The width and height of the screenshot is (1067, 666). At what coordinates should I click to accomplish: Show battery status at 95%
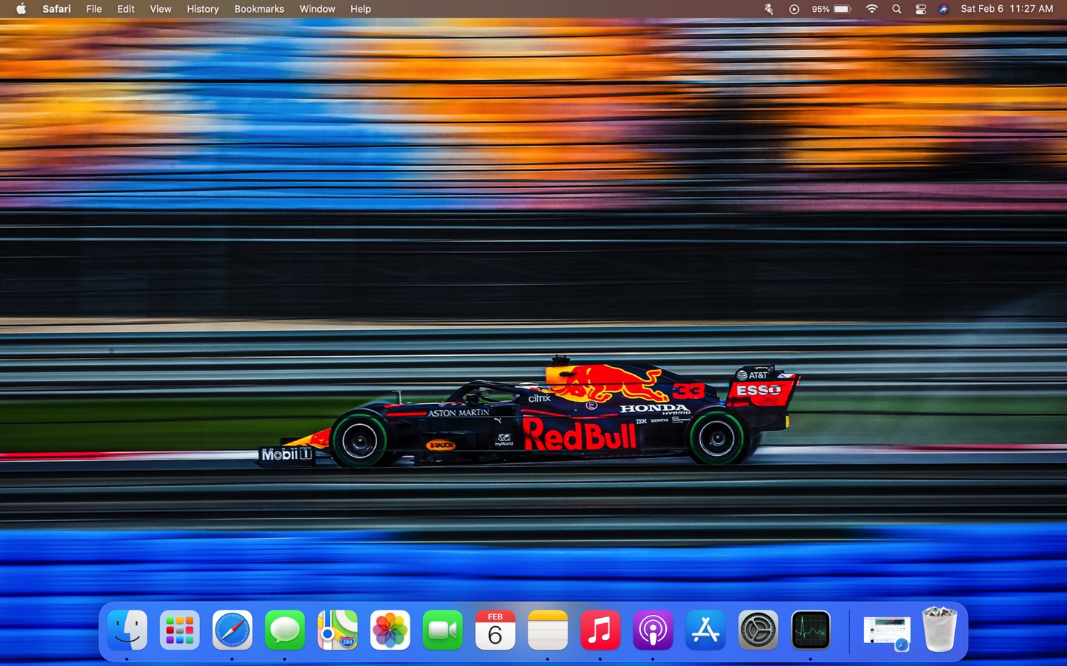831,9
